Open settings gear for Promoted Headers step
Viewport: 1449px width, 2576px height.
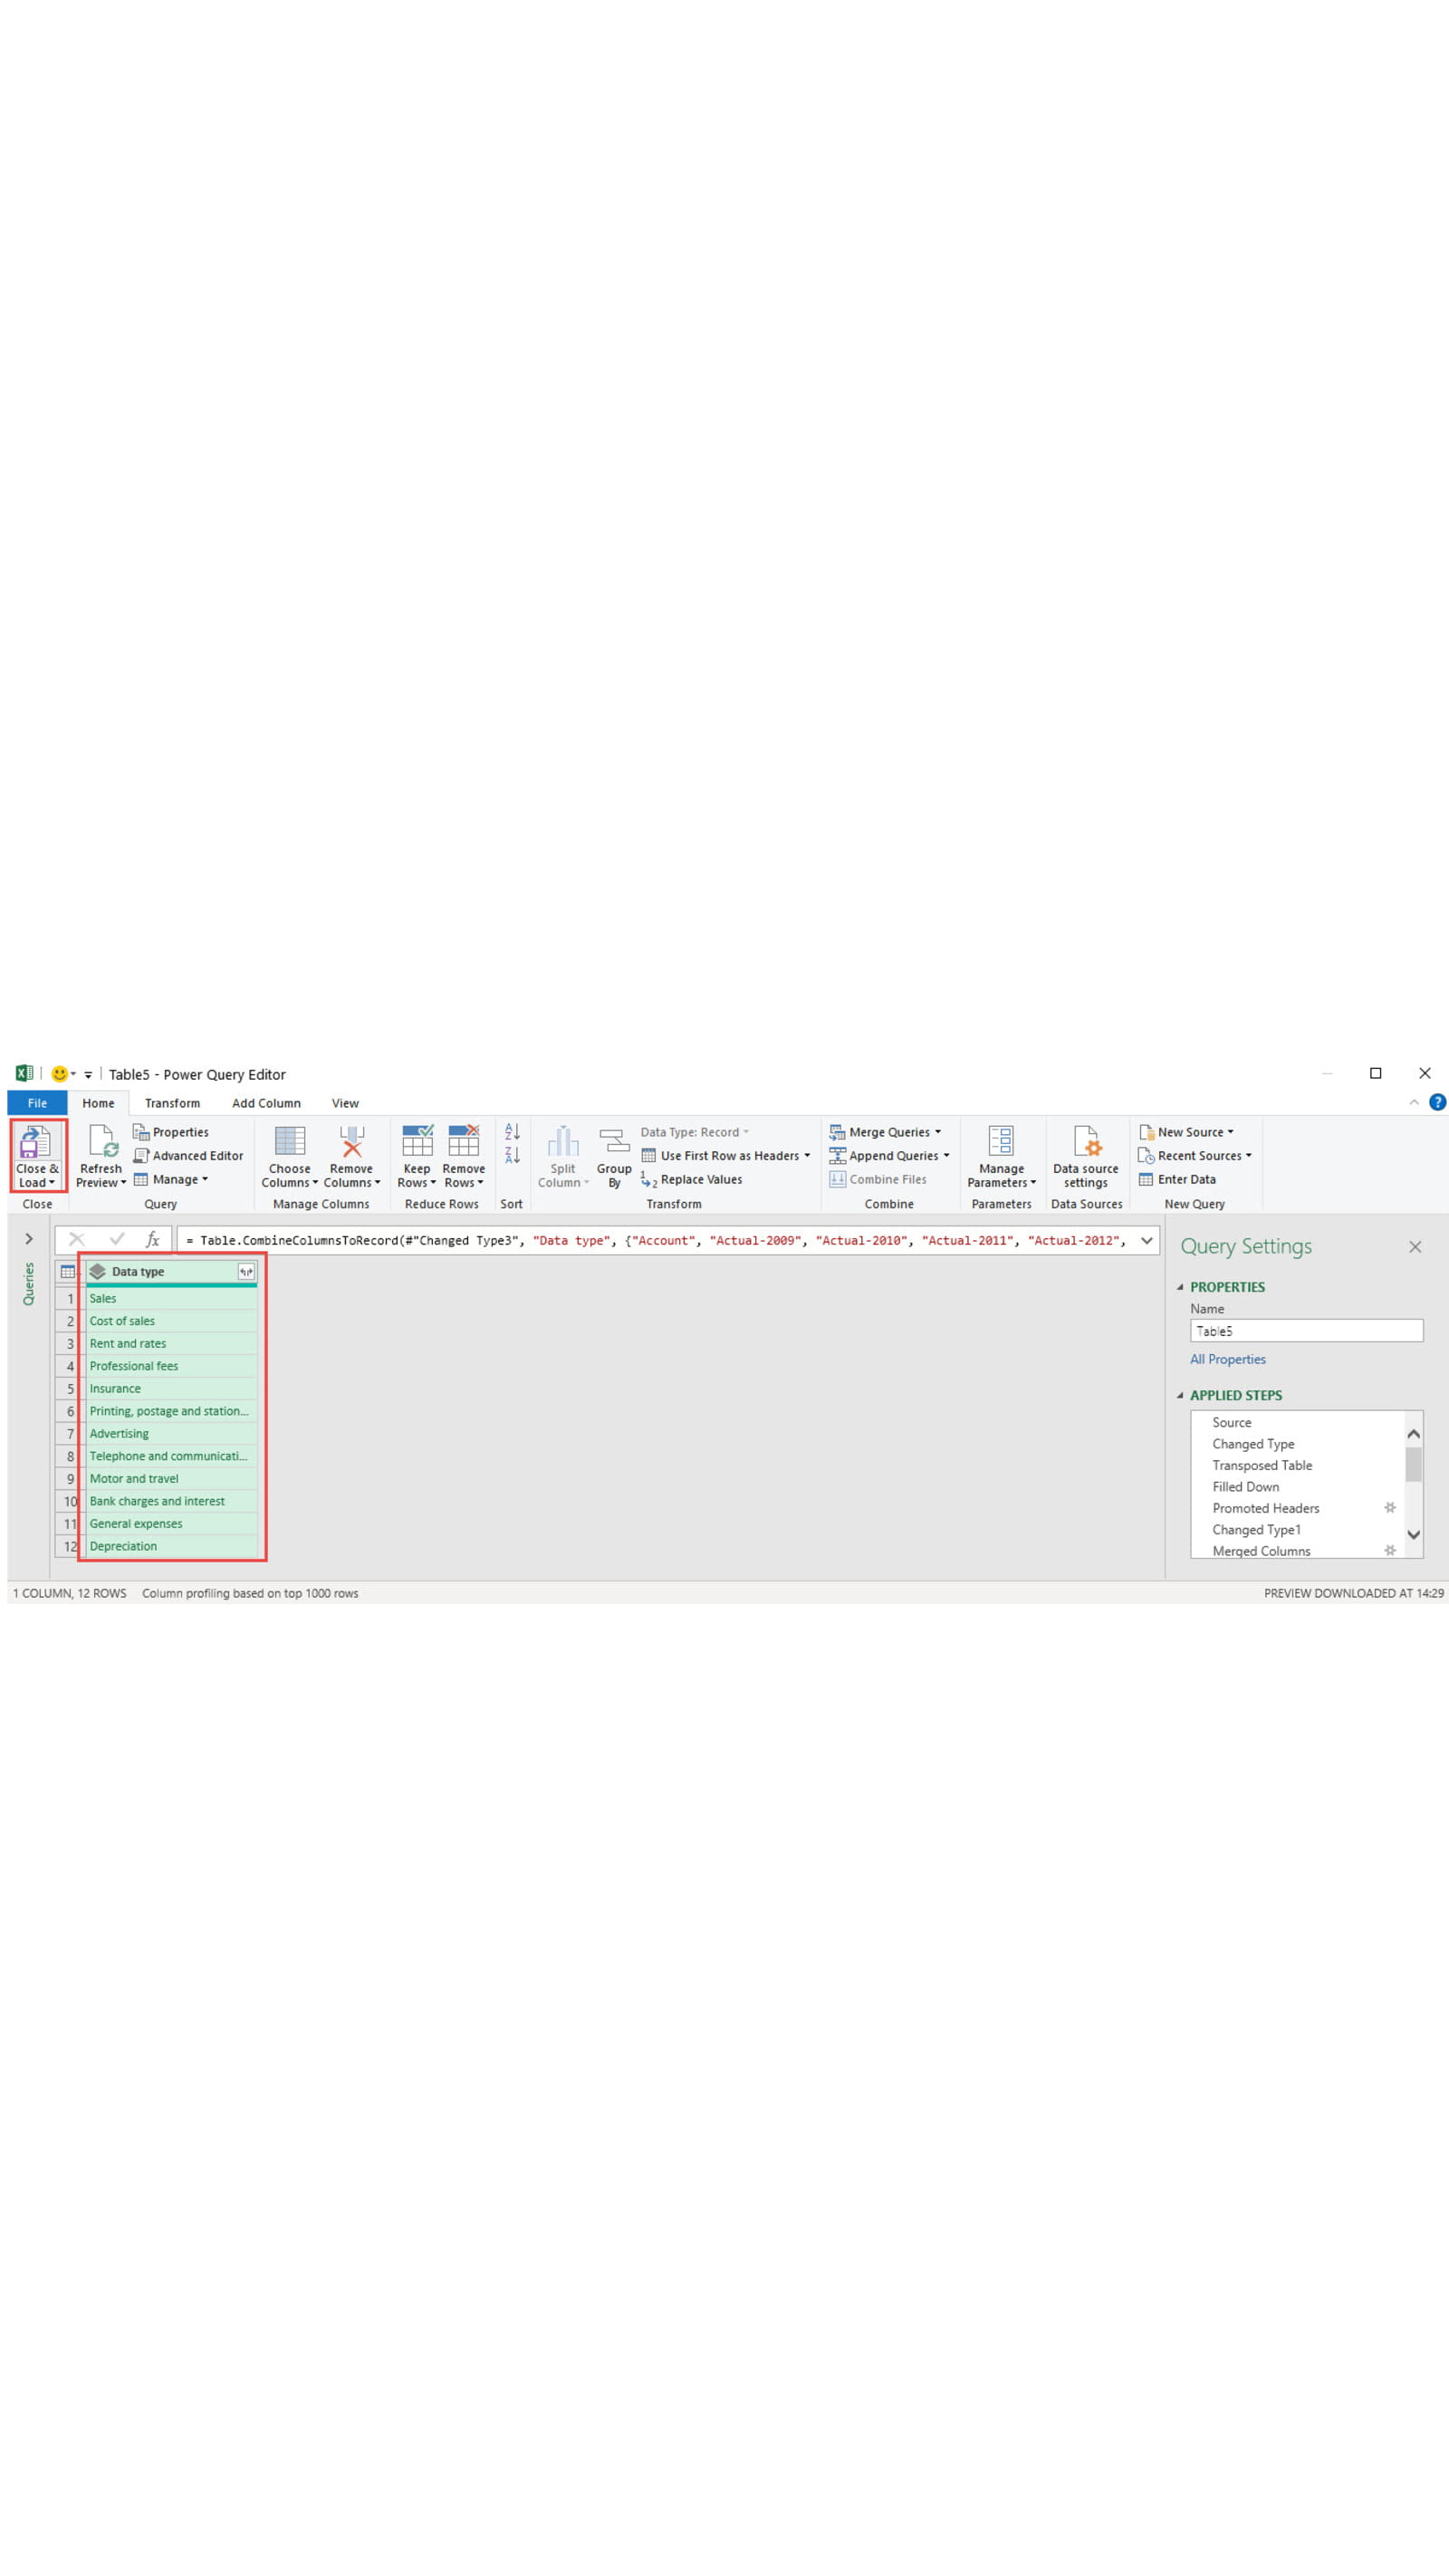click(1389, 1508)
